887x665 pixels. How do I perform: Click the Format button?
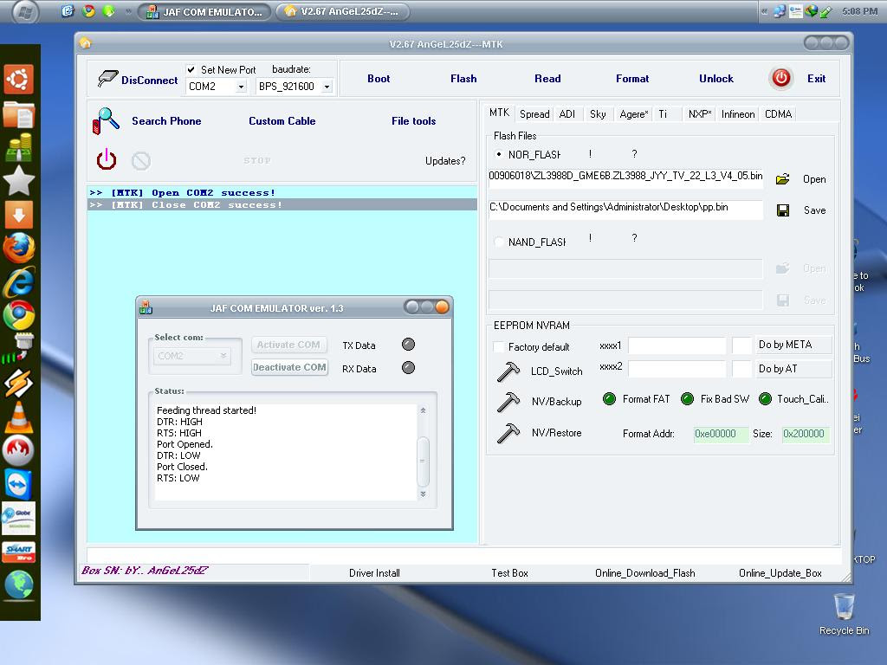(631, 79)
